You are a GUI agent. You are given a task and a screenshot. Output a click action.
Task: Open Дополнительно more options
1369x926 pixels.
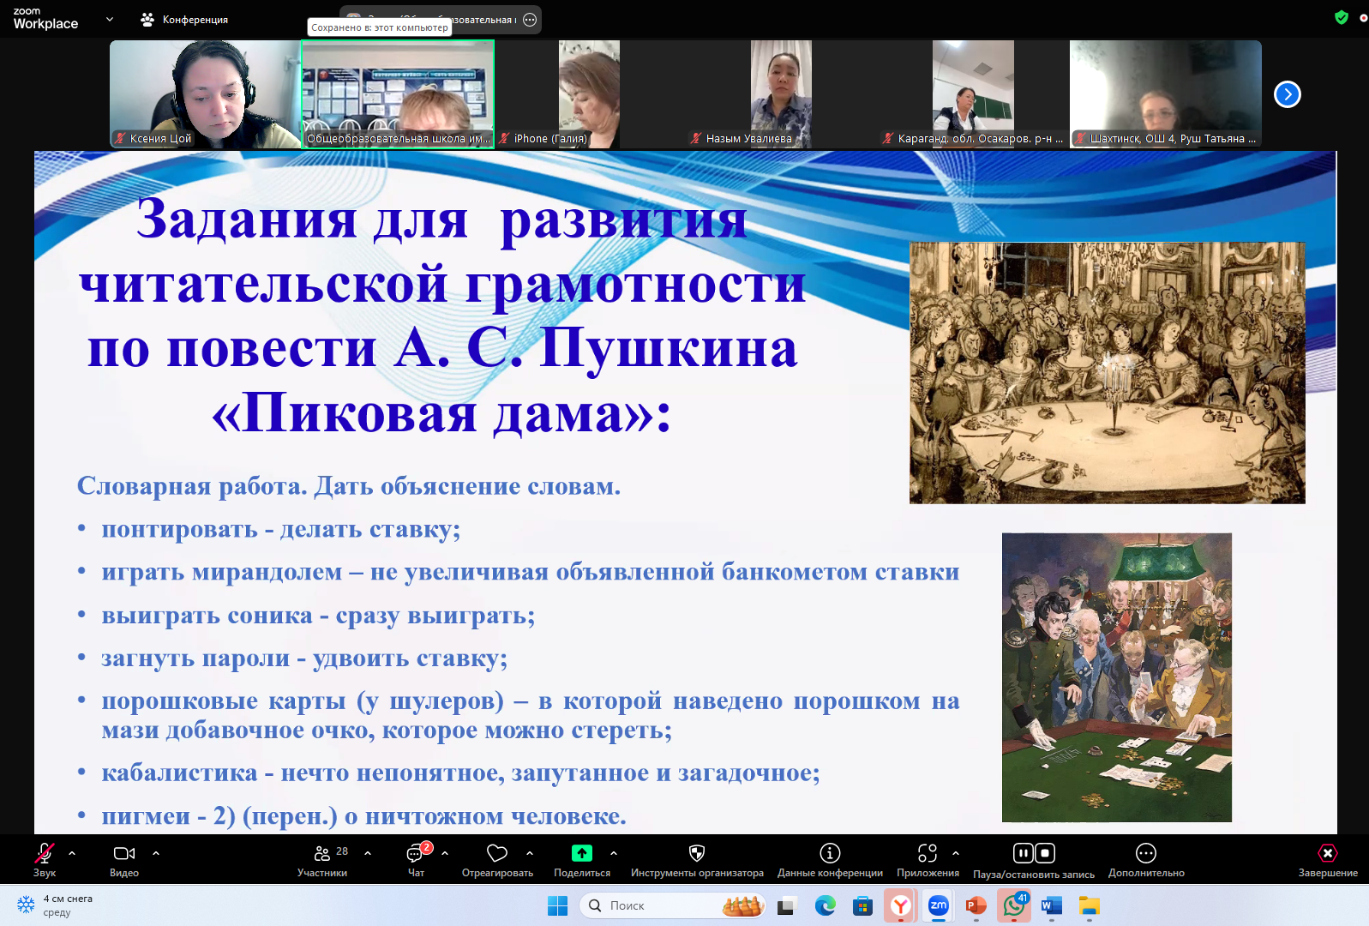click(1146, 854)
